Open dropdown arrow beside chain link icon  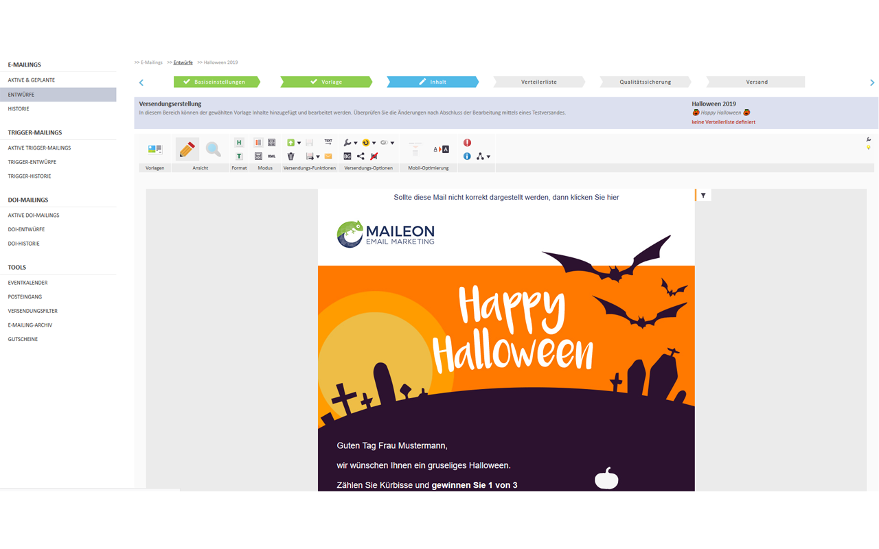[x=392, y=143]
